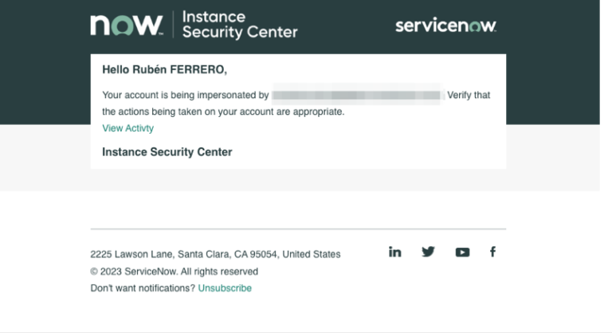612x333 pixels.
Task: Open the LinkedIn social icon
Action: [395, 252]
